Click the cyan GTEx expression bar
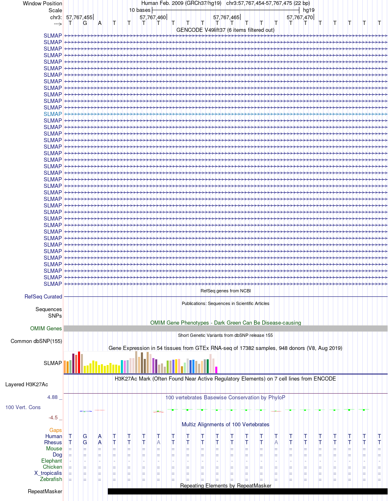The width and height of the screenshot is (388, 501). point(122,367)
